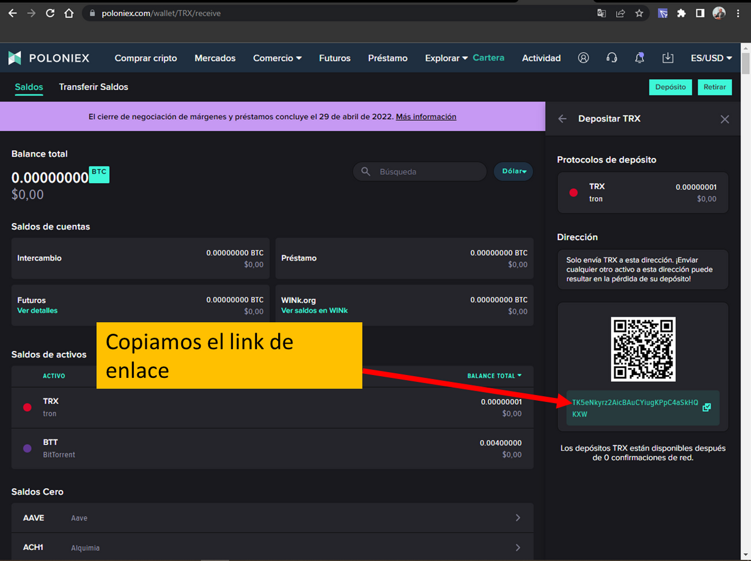The image size is (751, 561).
Task: Open Mercados menu item
Action: 215,58
